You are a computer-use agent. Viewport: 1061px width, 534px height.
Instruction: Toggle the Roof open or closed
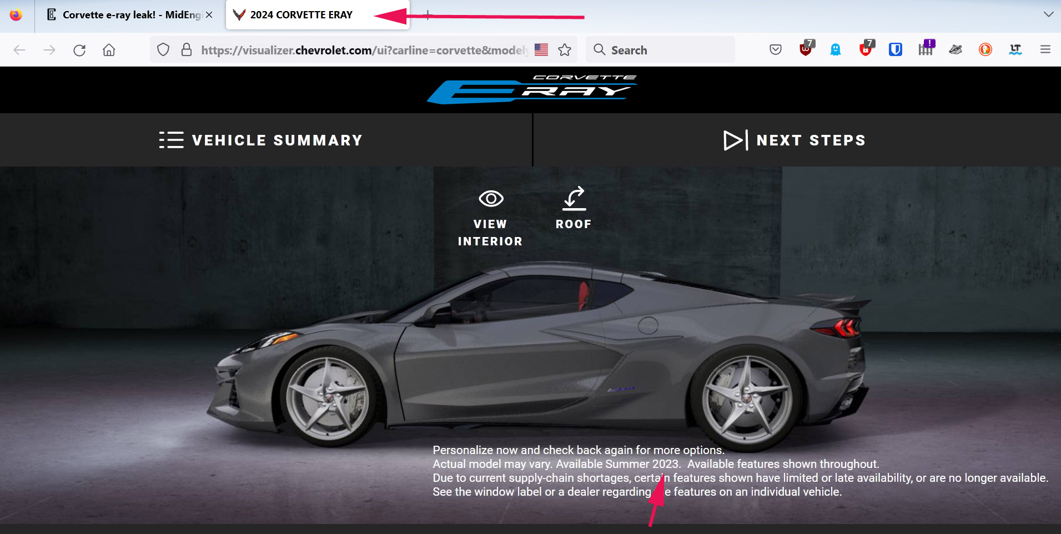[x=574, y=199]
